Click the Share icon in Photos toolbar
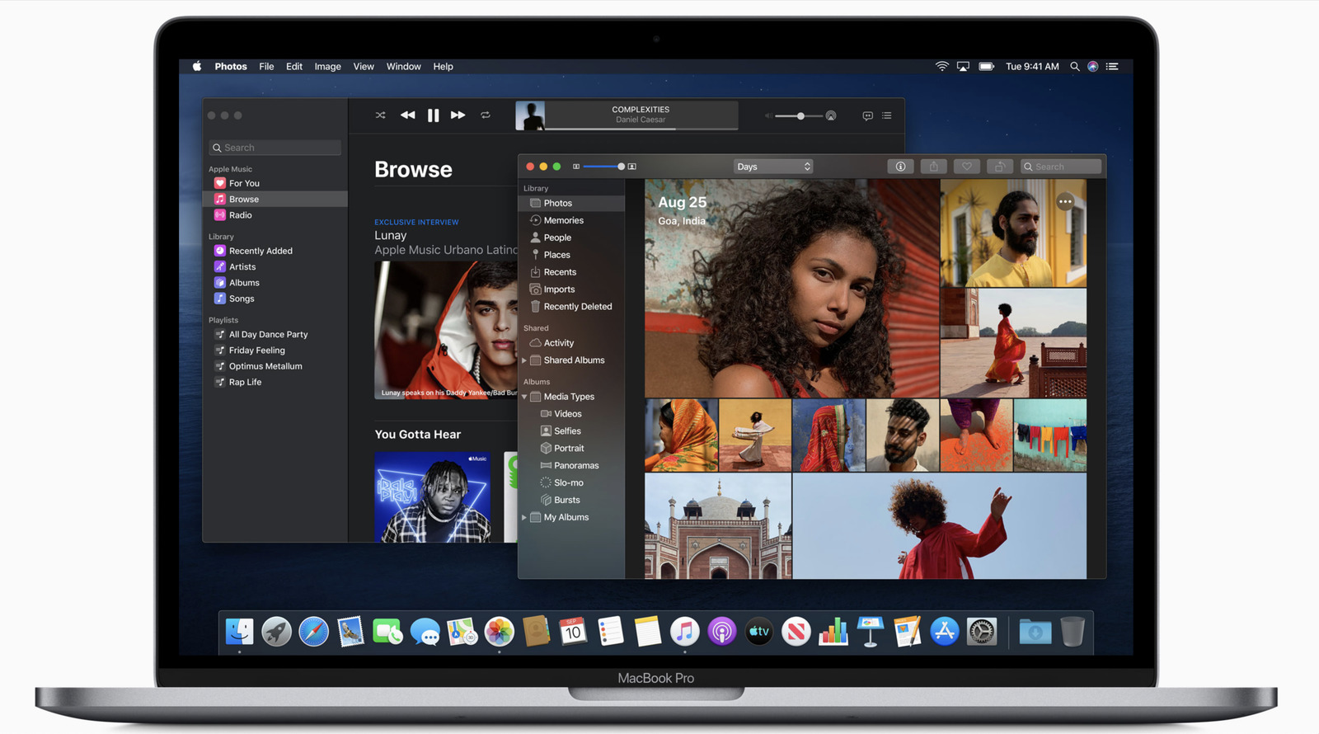 (x=933, y=167)
